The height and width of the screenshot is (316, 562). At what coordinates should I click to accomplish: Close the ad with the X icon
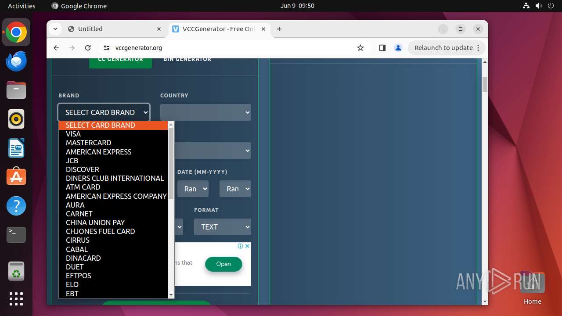[x=247, y=246]
